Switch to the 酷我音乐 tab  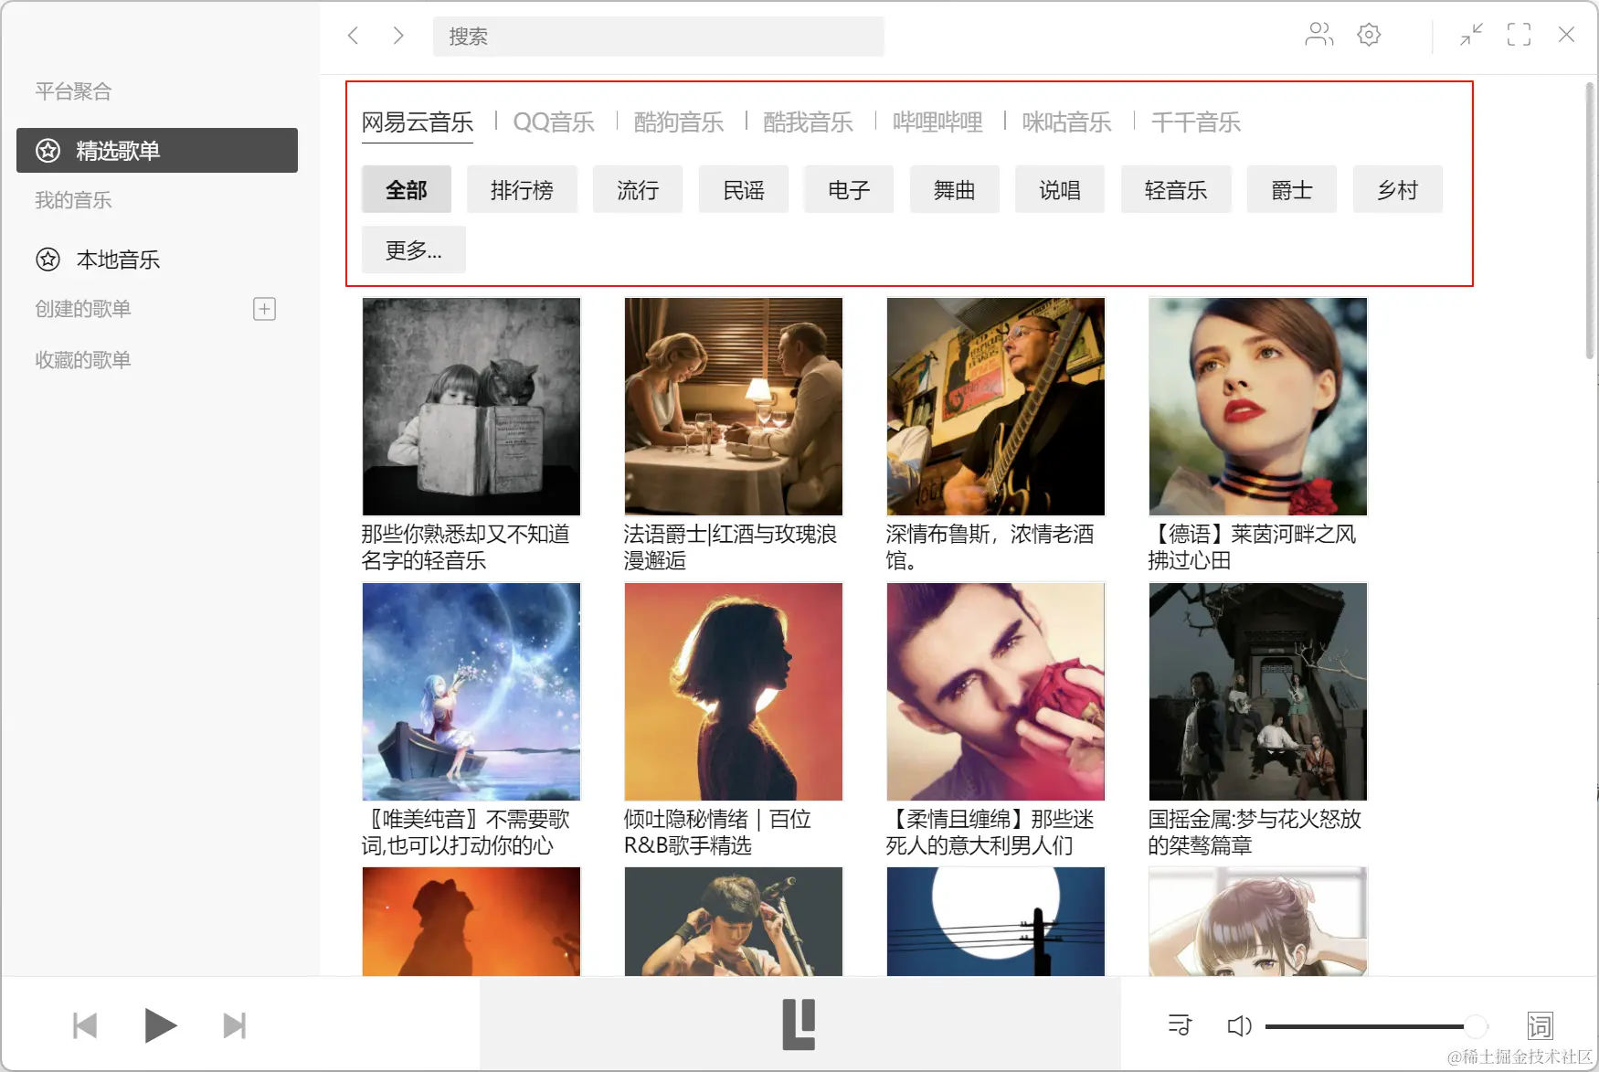click(x=808, y=122)
